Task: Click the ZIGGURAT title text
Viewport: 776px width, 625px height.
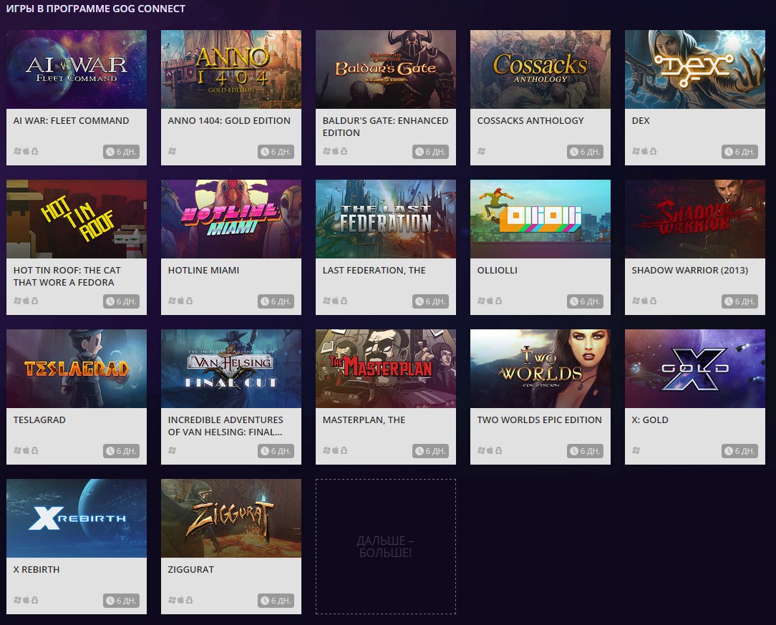Action: (x=191, y=570)
